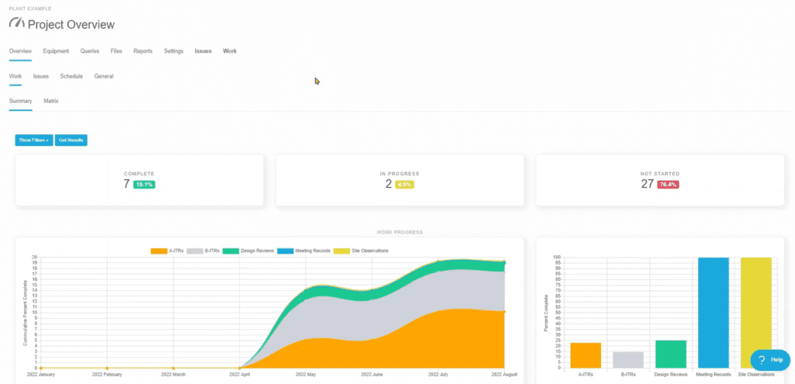Toggle Site Observations yellow legend swatch

click(342, 251)
